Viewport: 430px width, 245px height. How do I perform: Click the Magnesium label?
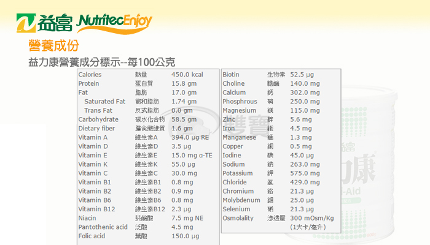coord(239,110)
